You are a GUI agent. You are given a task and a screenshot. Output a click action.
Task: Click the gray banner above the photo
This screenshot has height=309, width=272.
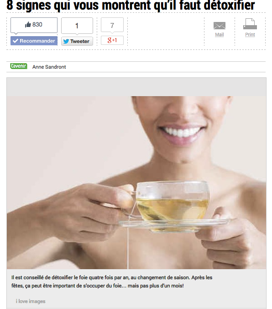click(136, 87)
